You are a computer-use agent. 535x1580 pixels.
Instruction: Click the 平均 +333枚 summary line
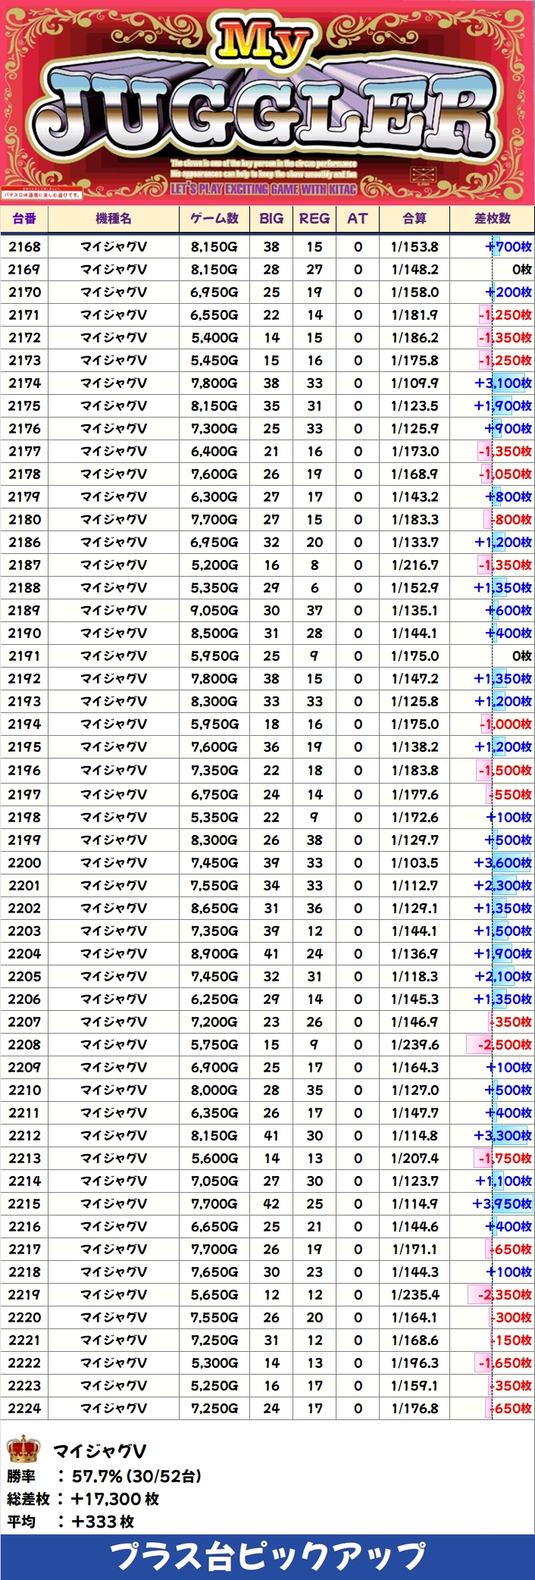tap(70, 1521)
